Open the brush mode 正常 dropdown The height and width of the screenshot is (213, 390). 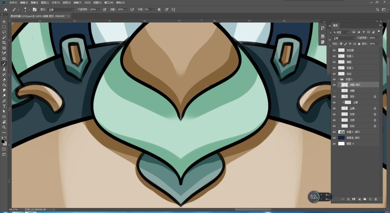[x=61, y=10]
